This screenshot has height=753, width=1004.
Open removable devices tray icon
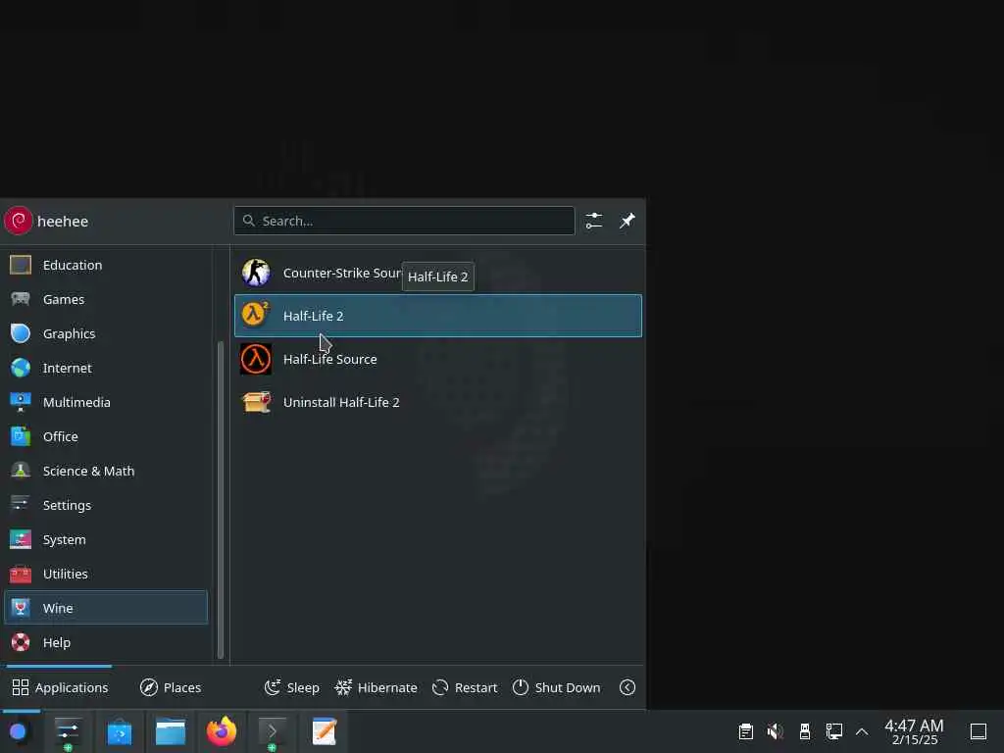click(805, 731)
